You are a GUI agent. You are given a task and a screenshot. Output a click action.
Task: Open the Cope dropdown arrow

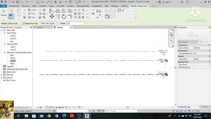37,10
